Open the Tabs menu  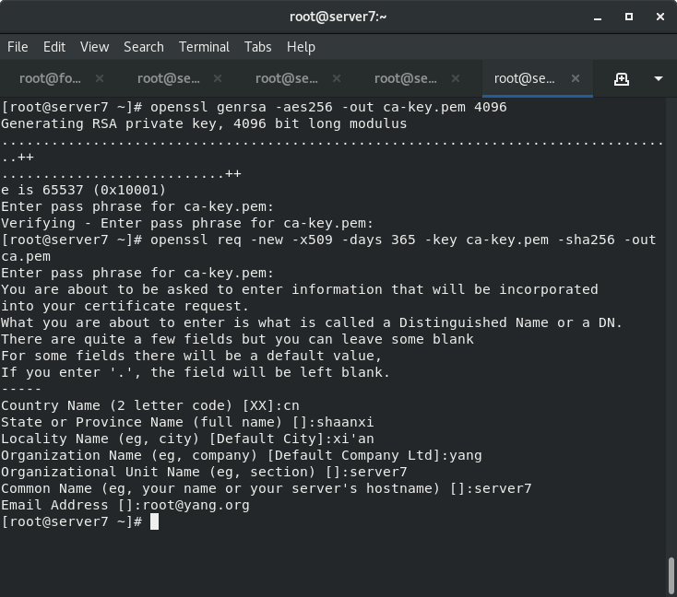click(x=257, y=47)
